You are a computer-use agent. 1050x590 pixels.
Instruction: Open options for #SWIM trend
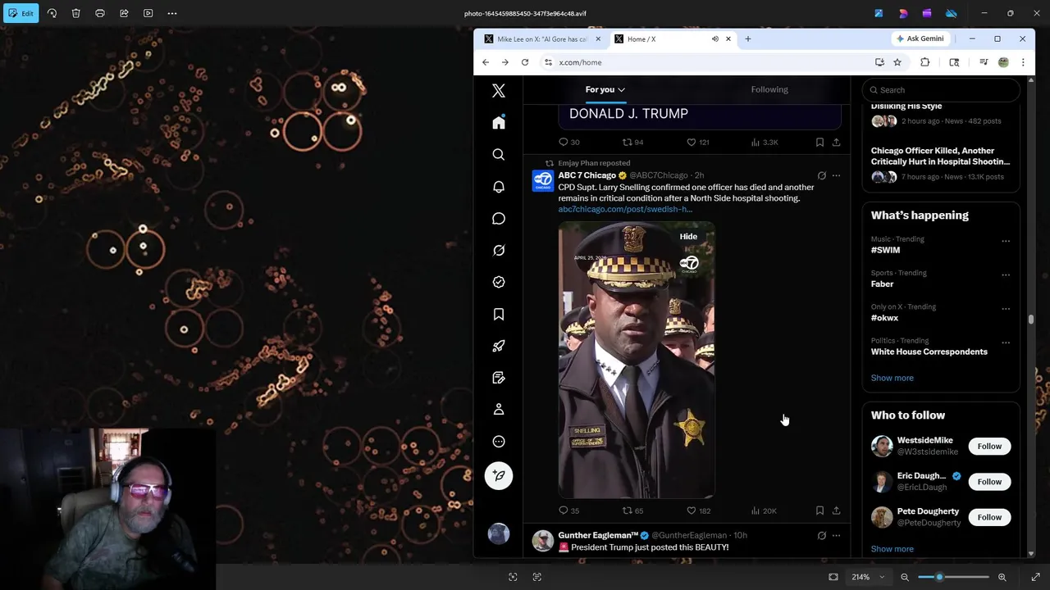(1006, 241)
